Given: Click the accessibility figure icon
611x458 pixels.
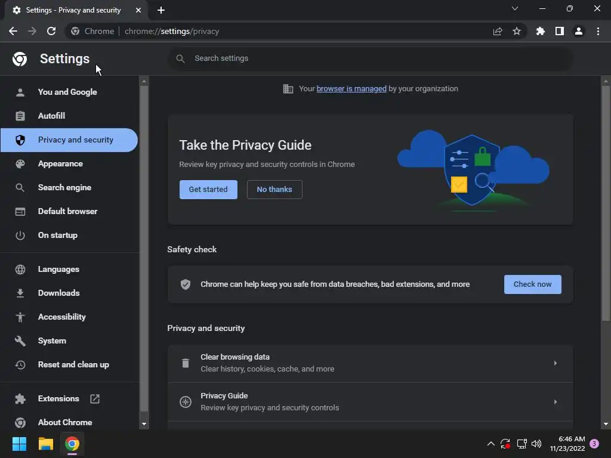Looking at the screenshot, I should click(20, 317).
